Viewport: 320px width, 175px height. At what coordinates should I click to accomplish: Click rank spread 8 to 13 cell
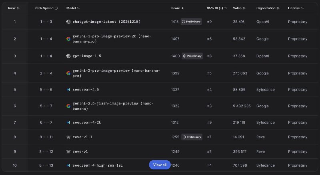point(46,165)
